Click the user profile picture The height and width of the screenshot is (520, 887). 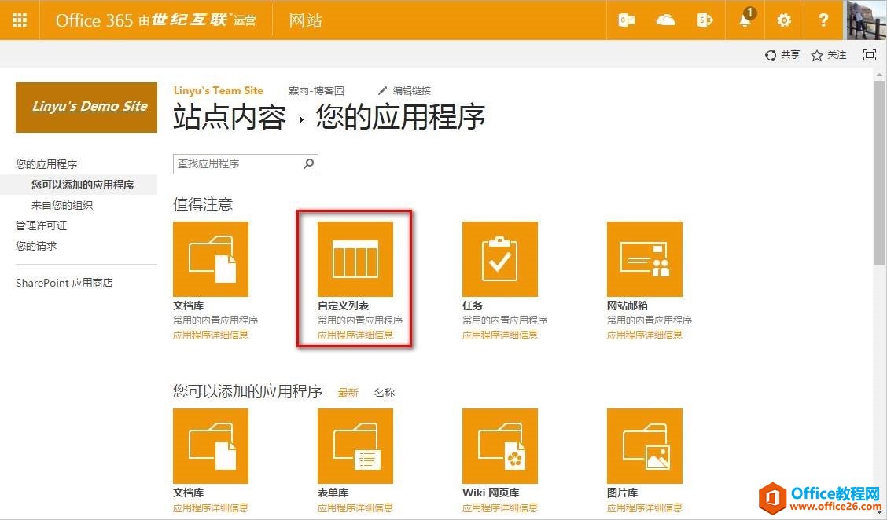(866, 20)
